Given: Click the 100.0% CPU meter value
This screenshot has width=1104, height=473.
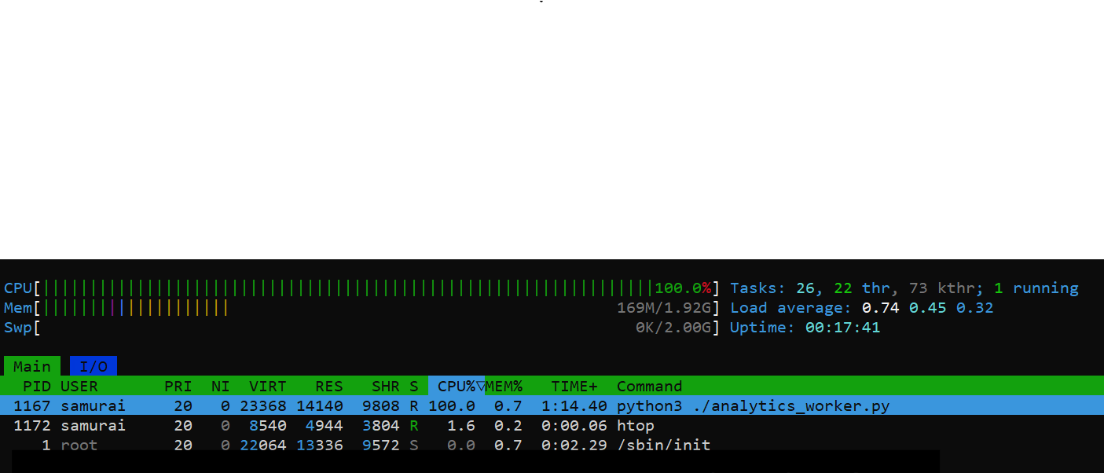Looking at the screenshot, I should pyautogui.click(x=683, y=288).
